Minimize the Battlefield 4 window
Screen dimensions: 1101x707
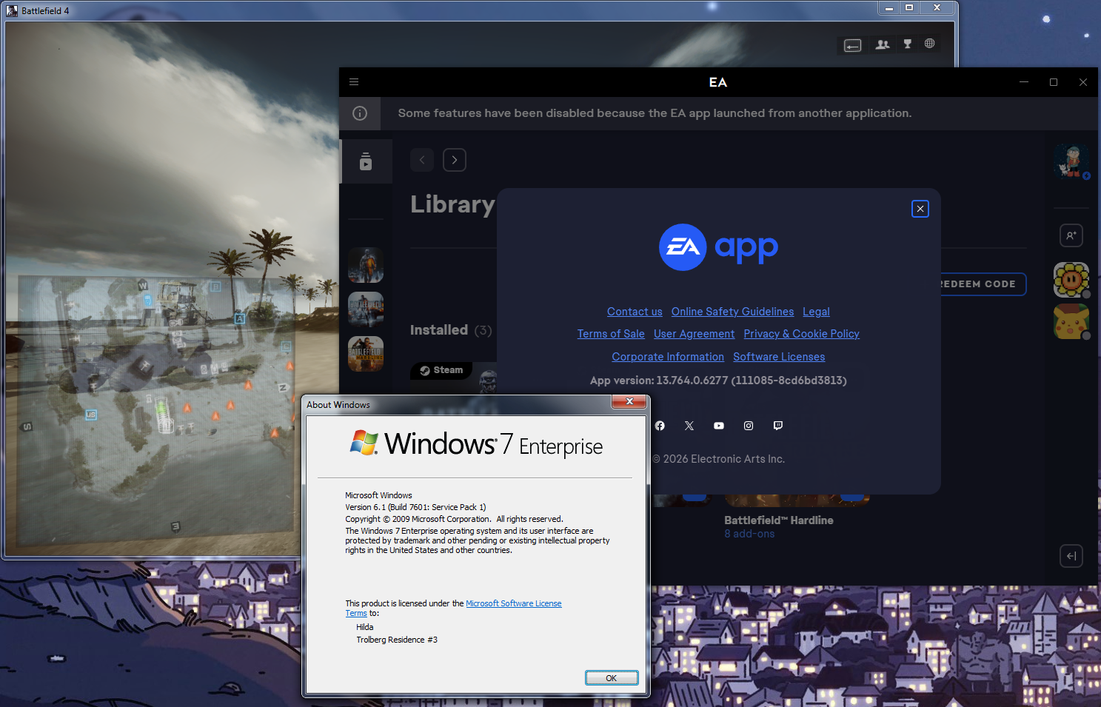pos(889,7)
